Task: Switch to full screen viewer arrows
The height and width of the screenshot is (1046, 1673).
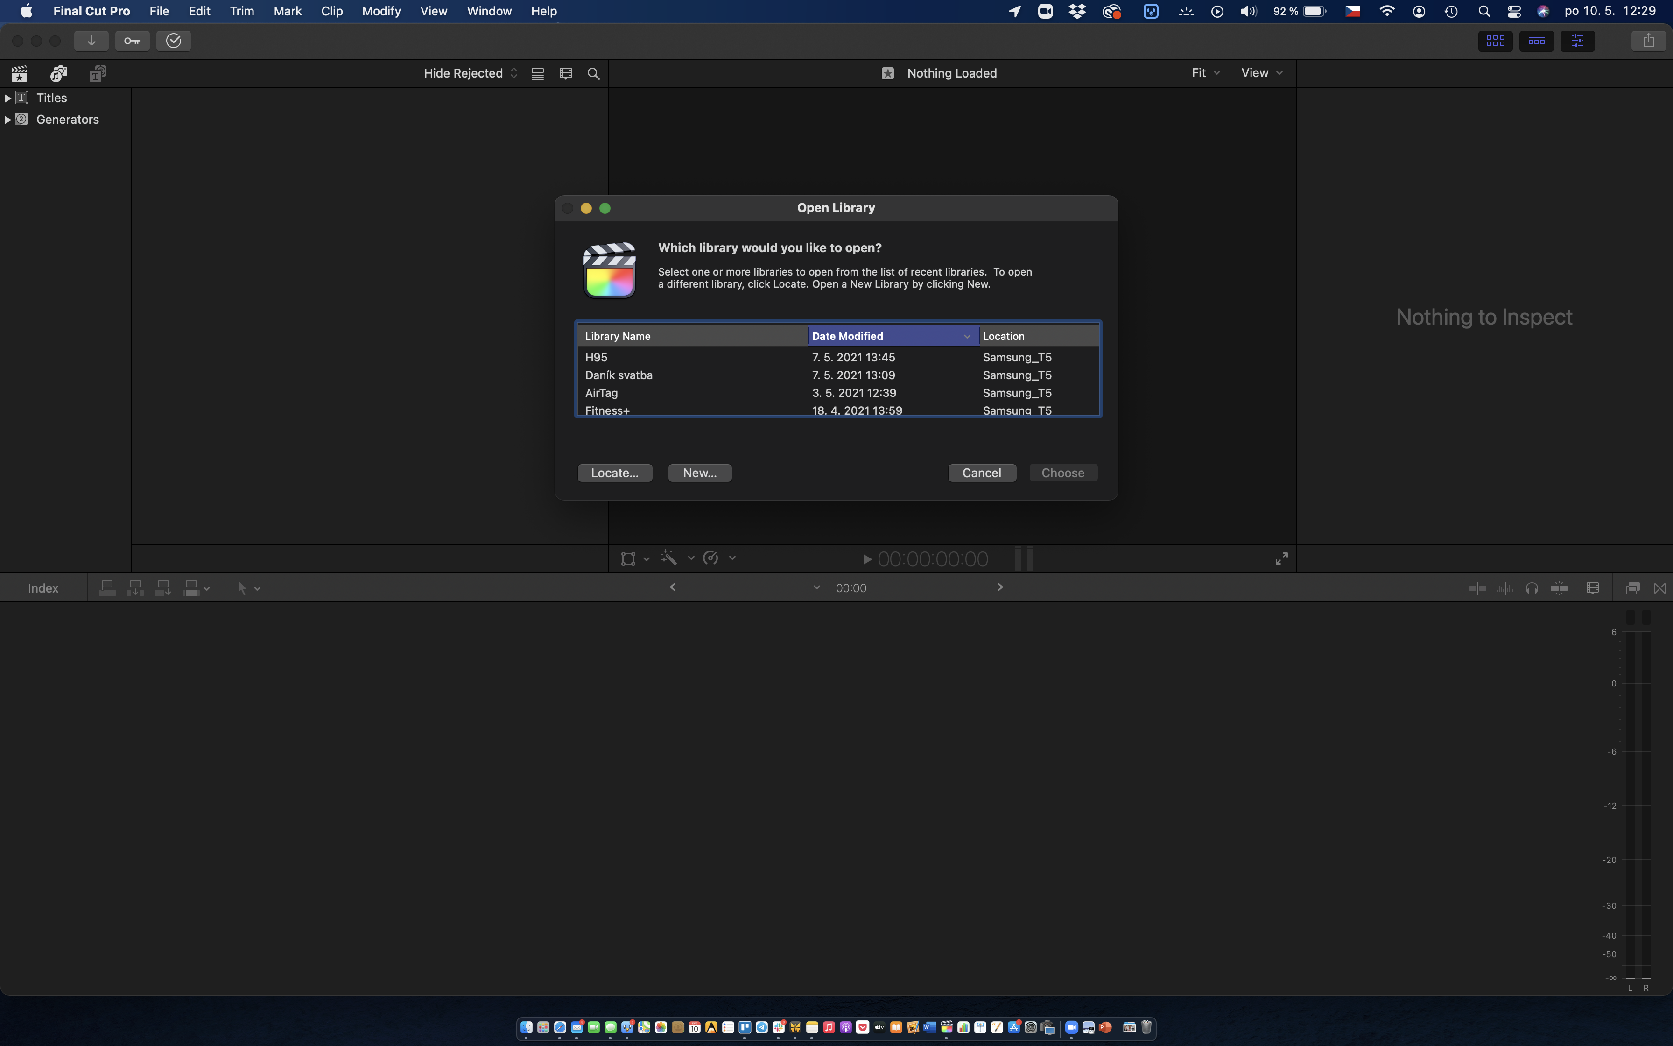Action: [x=1281, y=558]
